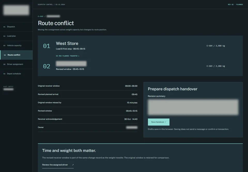Click the Revision summary field label

[x=157, y=96]
